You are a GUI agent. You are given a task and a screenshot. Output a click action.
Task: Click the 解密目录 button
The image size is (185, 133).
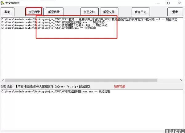(54, 12)
